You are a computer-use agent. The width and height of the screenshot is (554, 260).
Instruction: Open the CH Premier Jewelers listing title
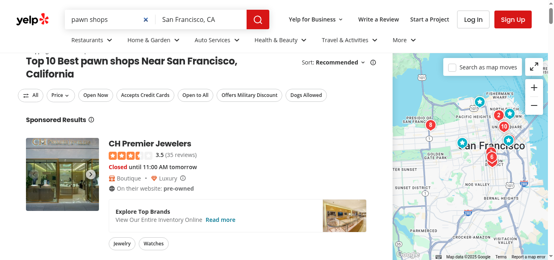(150, 144)
